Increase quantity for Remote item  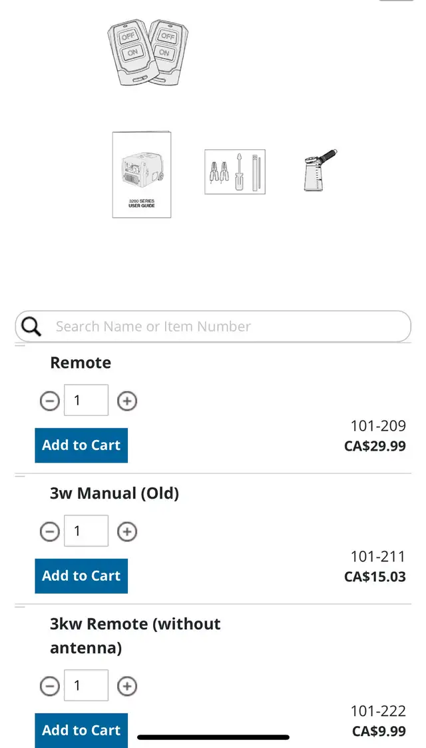click(x=126, y=401)
